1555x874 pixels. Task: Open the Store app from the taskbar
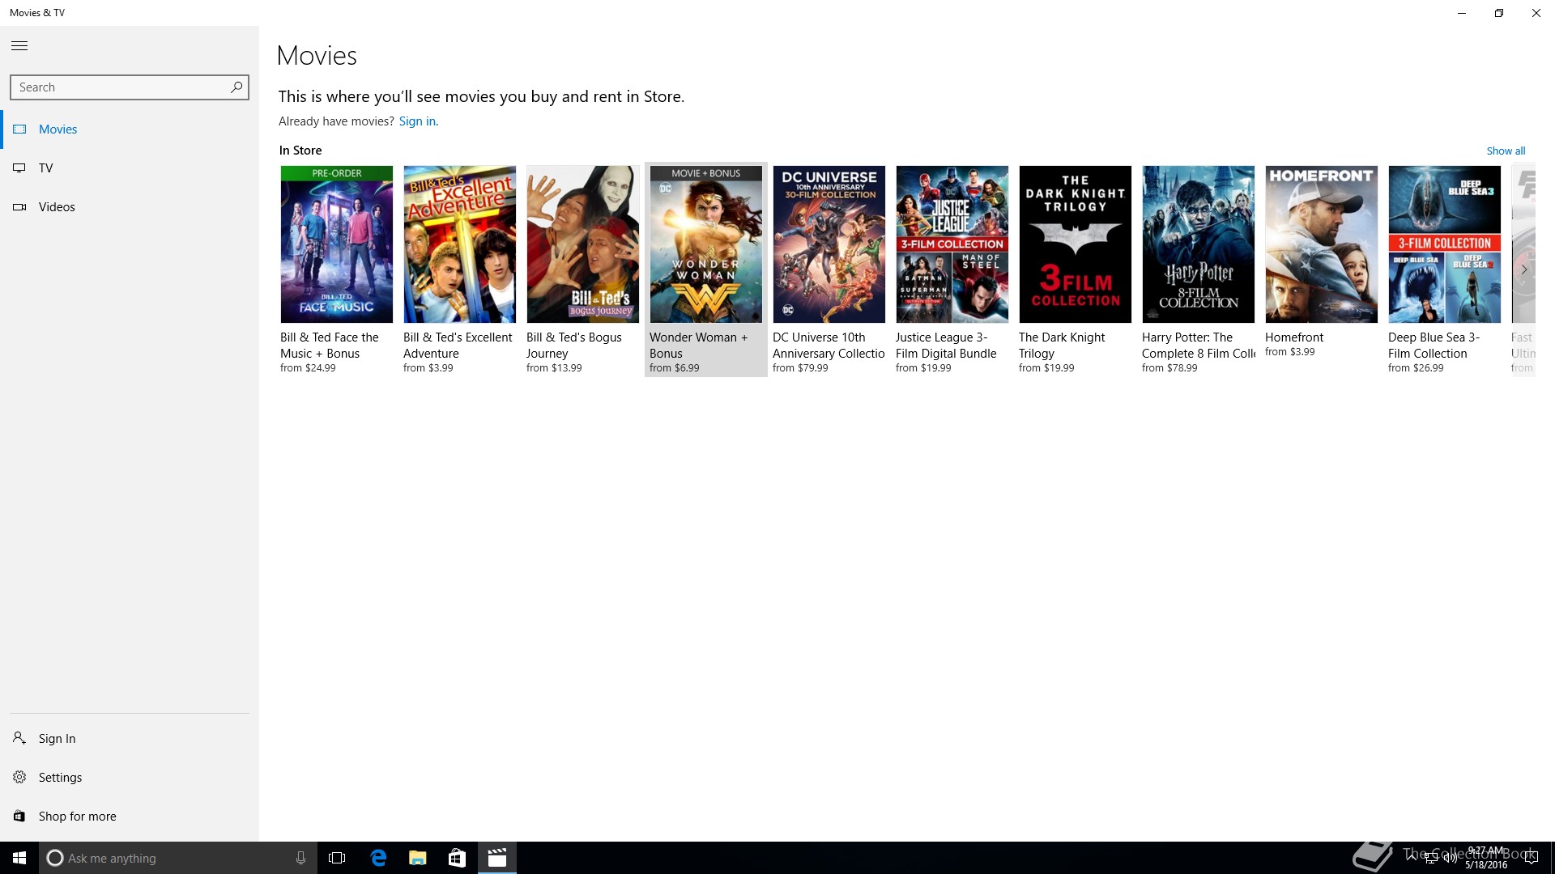pyautogui.click(x=457, y=858)
